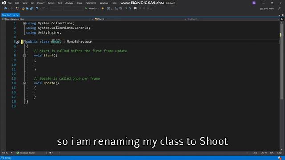Click the New Project toolbar icon
This screenshot has width=285, height=160.
click(x=17, y=8)
